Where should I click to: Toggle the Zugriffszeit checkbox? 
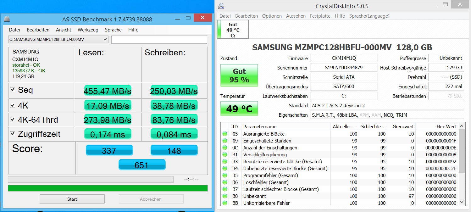pyautogui.click(x=13, y=134)
